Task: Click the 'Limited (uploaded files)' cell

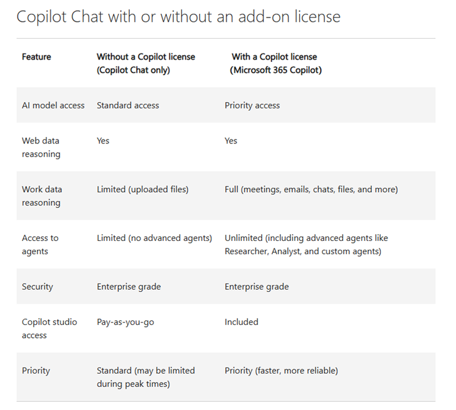Action: tap(142, 189)
